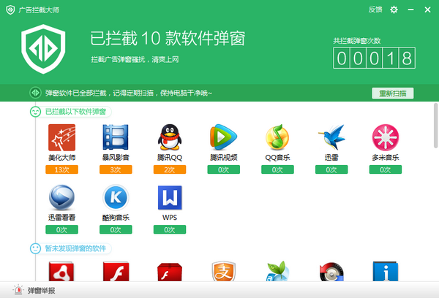Image resolution: width=439 pixels, height=298 pixels.
Task: Click the 迅雷看看 blue sphere icon
Action: (x=61, y=197)
